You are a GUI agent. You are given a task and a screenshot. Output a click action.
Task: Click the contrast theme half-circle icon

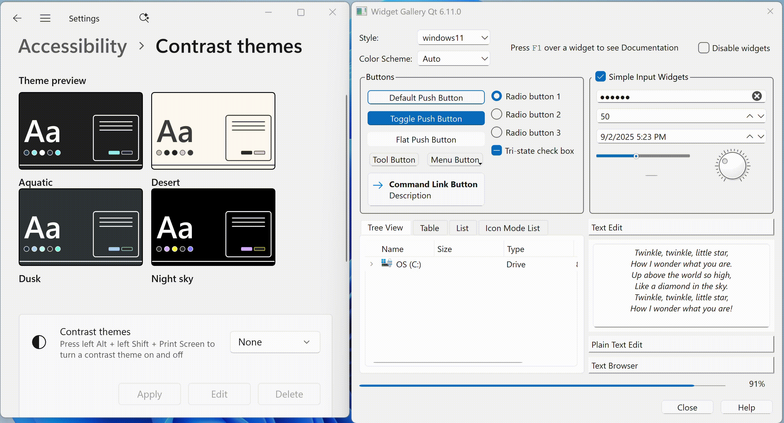point(39,342)
